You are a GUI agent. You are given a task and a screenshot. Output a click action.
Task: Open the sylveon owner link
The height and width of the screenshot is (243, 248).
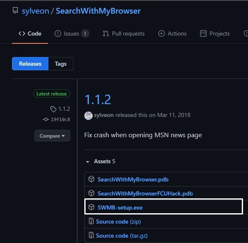[x=36, y=11]
